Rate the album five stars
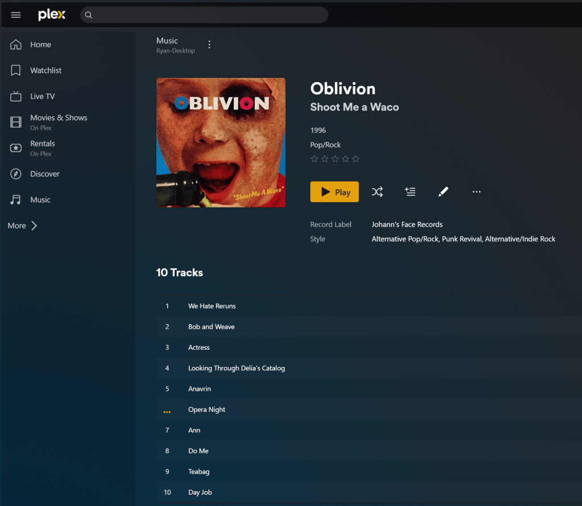Image resolution: width=582 pixels, height=506 pixels. pyautogui.click(x=356, y=159)
